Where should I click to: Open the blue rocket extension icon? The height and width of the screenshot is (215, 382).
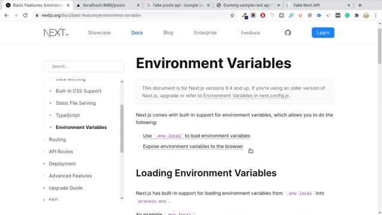[291, 16]
